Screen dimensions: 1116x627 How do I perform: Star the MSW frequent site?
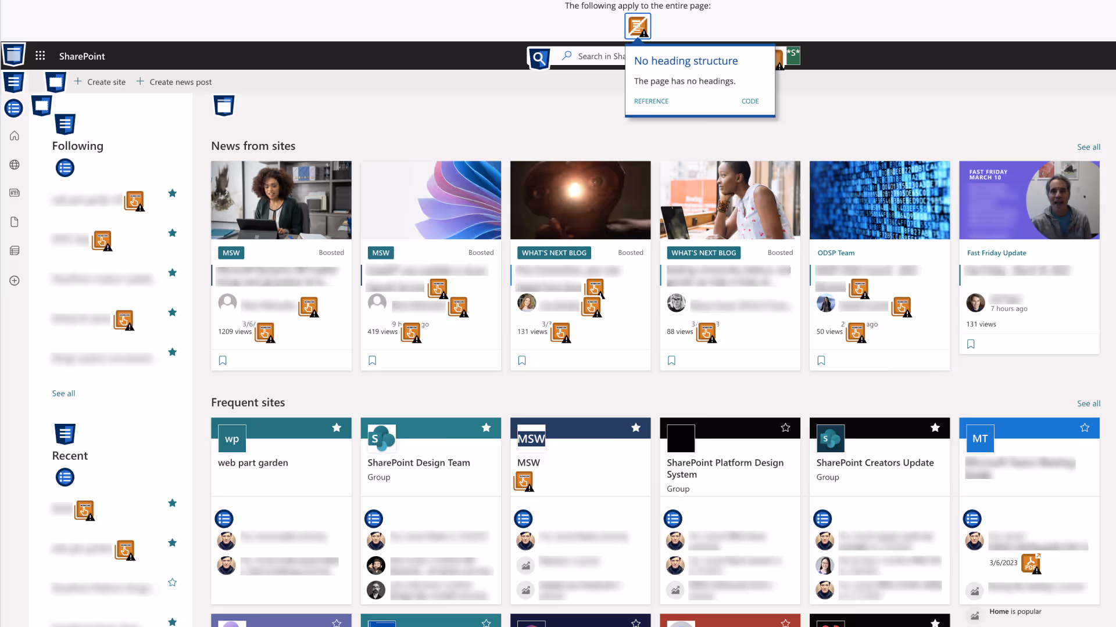coord(635,428)
